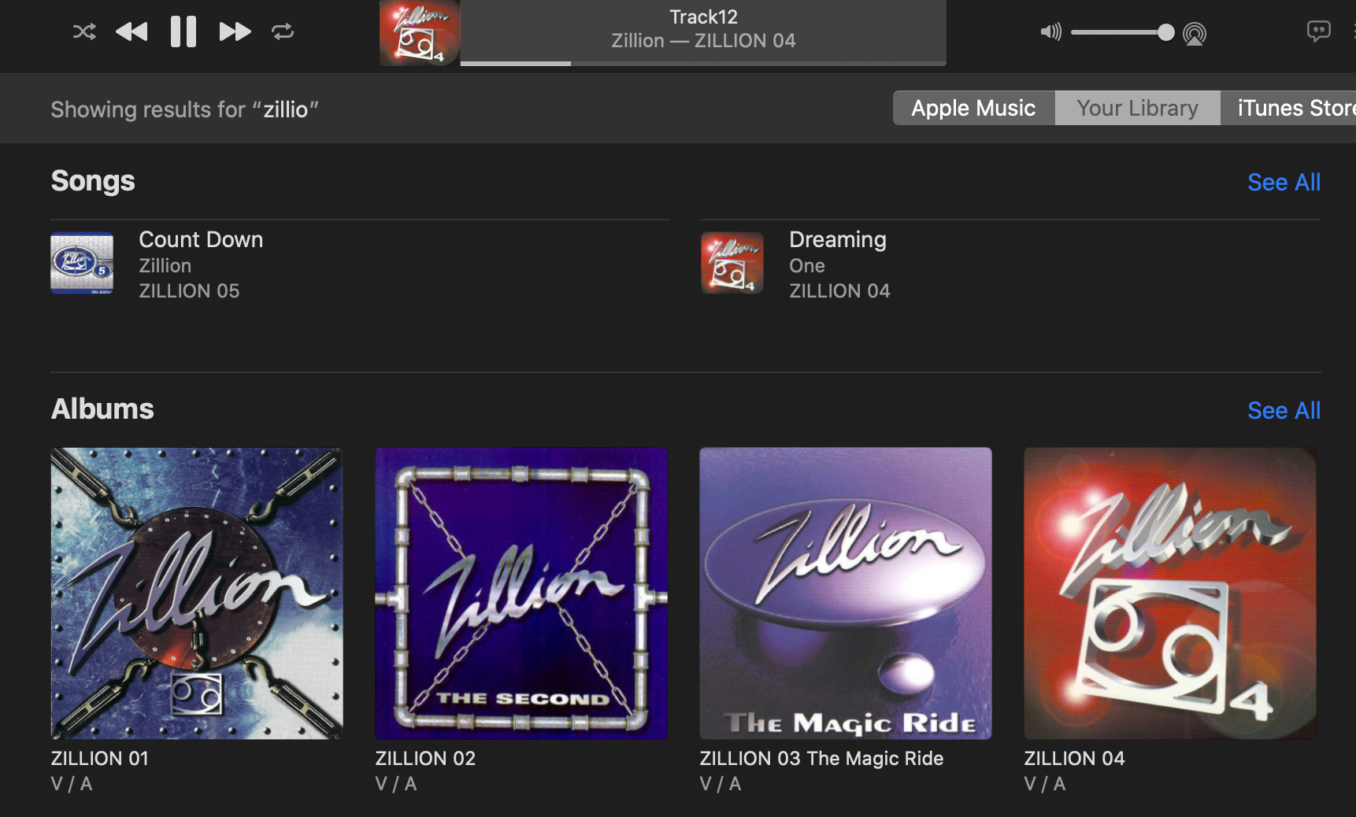Switch to the Your Library tab
Image resolution: width=1356 pixels, height=817 pixels.
click(x=1137, y=108)
